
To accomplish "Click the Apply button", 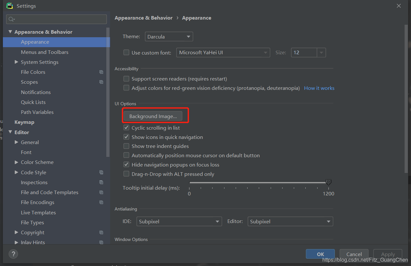I will (x=388, y=254).
